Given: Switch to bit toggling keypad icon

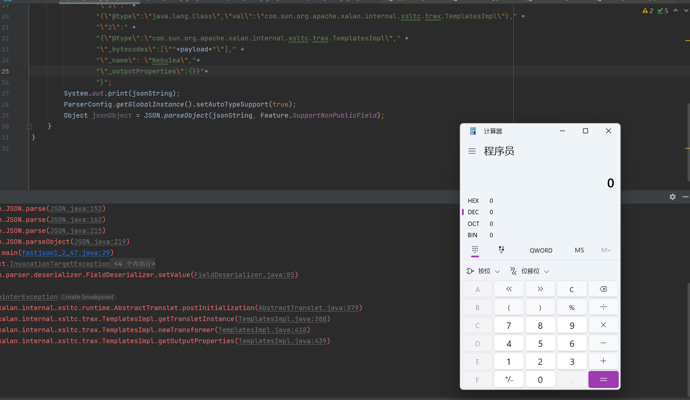Looking at the screenshot, I should click(x=501, y=250).
